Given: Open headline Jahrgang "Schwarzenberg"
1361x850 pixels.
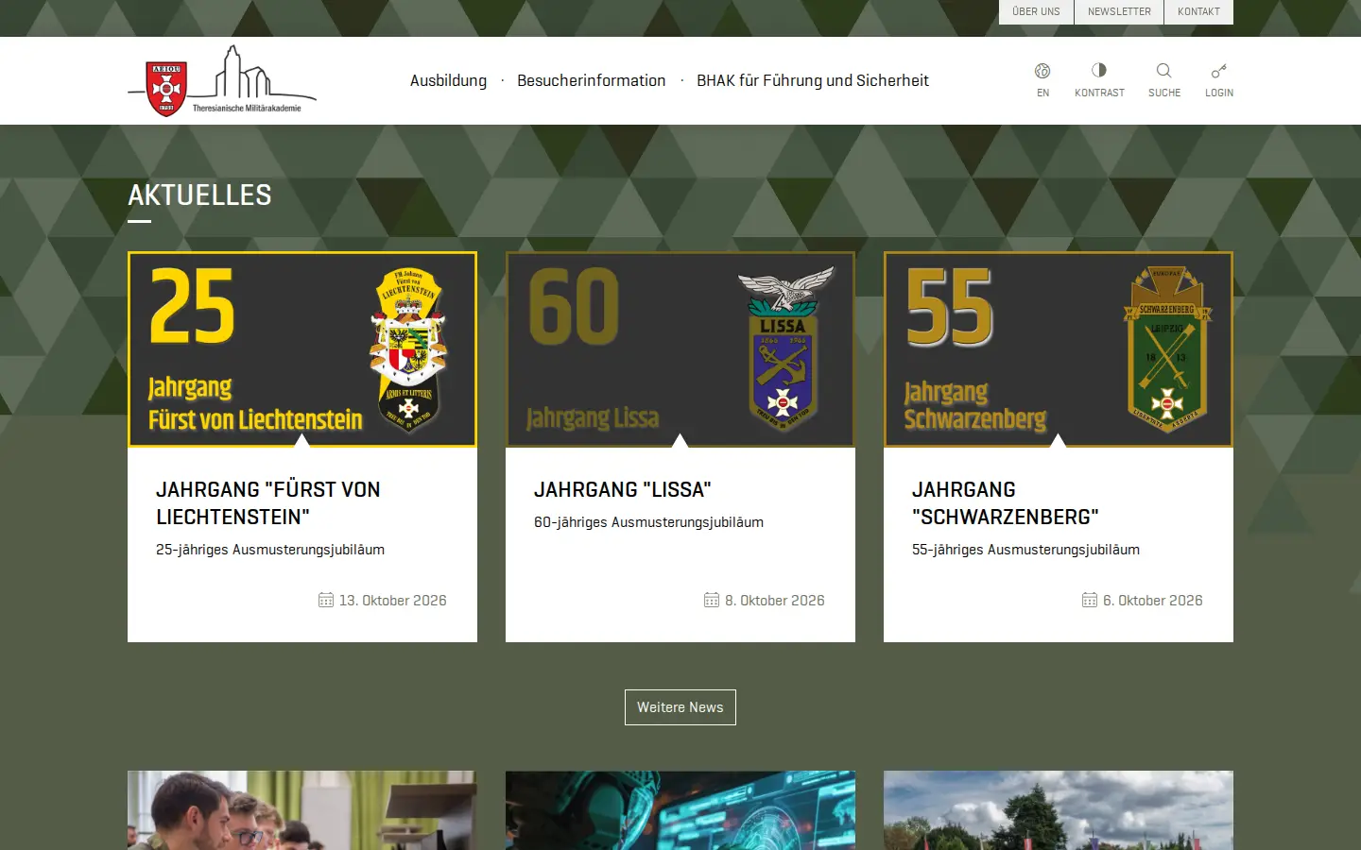Looking at the screenshot, I should [x=1005, y=503].
